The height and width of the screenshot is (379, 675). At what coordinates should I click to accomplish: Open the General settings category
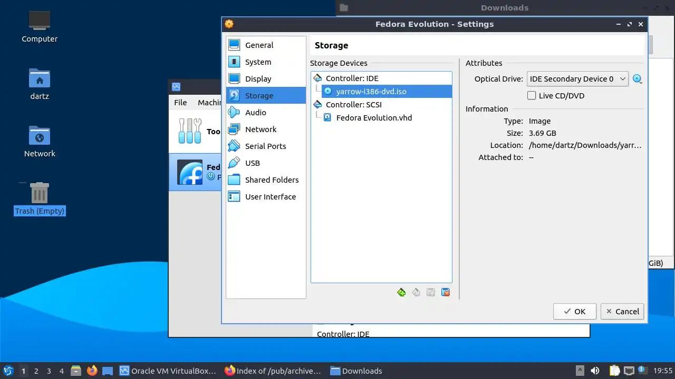[x=266, y=45]
